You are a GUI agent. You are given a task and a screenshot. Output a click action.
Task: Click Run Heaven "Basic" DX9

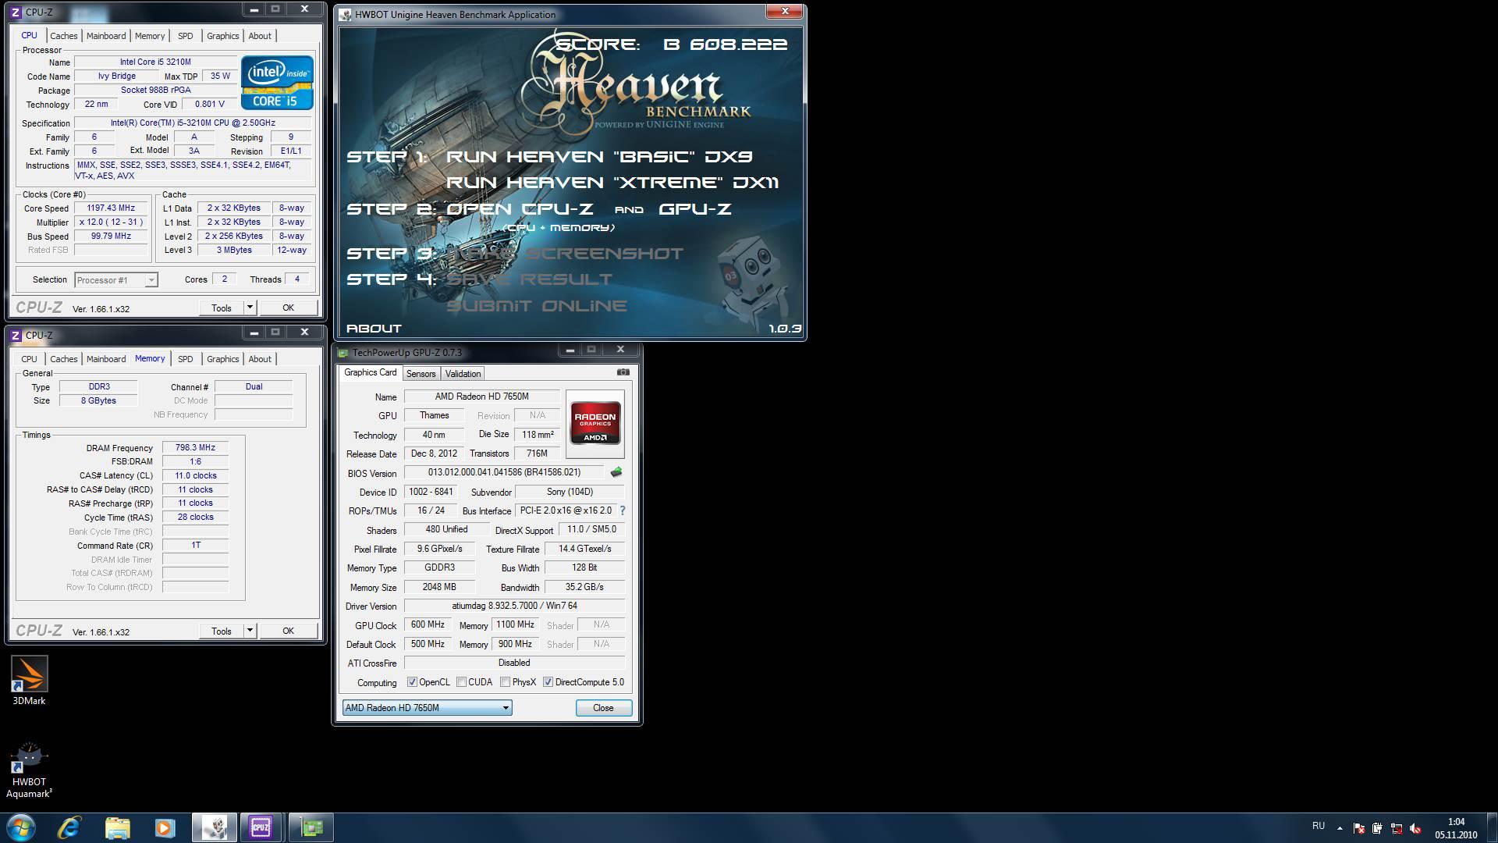tap(599, 157)
